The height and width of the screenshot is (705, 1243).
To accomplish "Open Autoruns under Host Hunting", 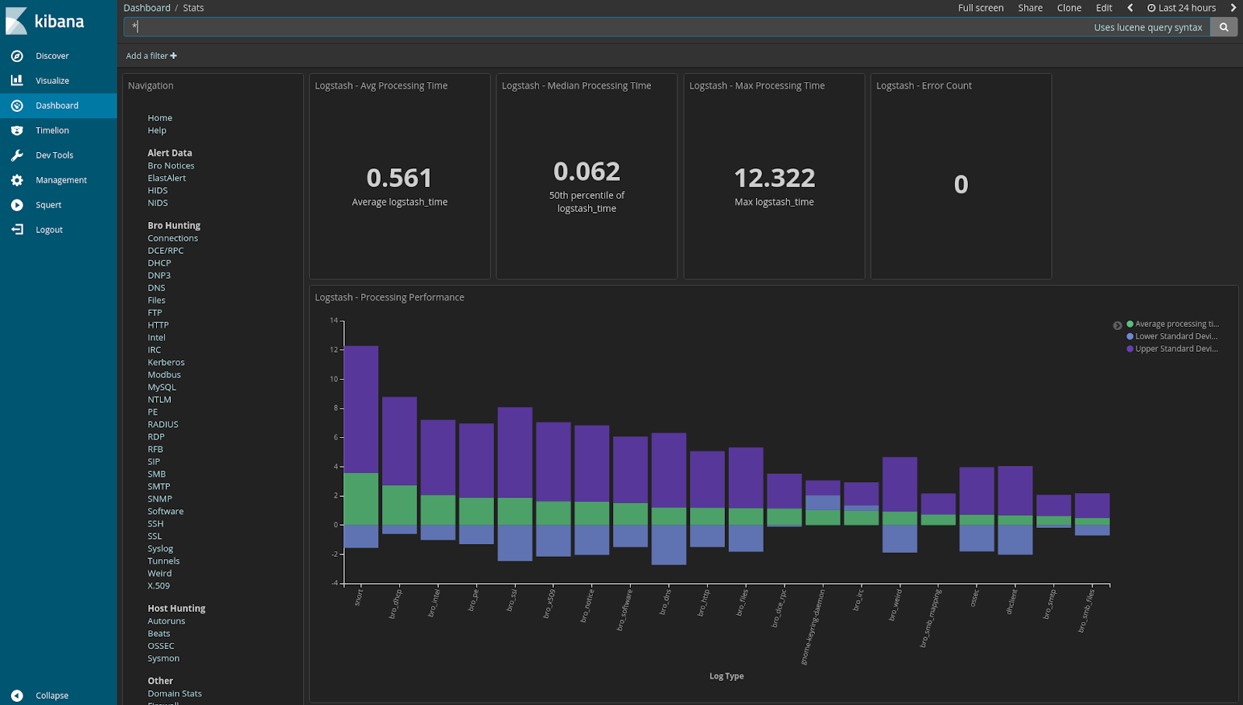I will [166, 621].
